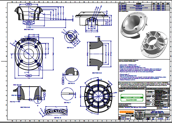Click the SECTION C-C label
The image size is (172, 123).
pos(97,73)
